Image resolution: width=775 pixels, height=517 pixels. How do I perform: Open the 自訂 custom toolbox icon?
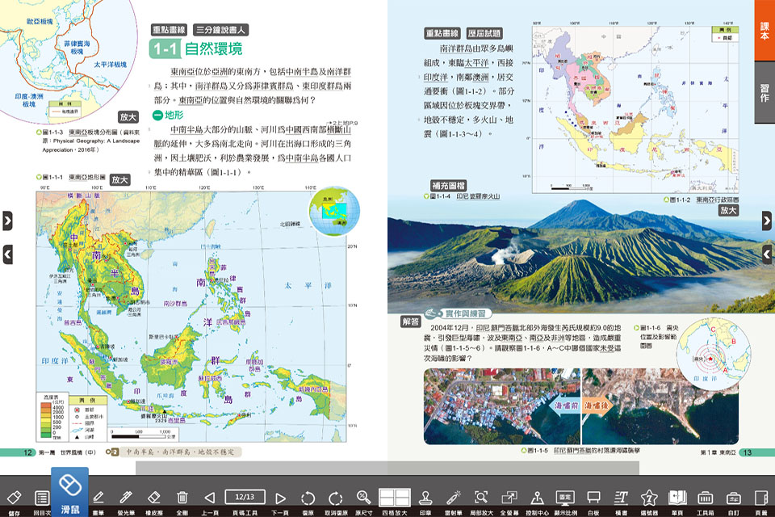(x=733, y=498)
